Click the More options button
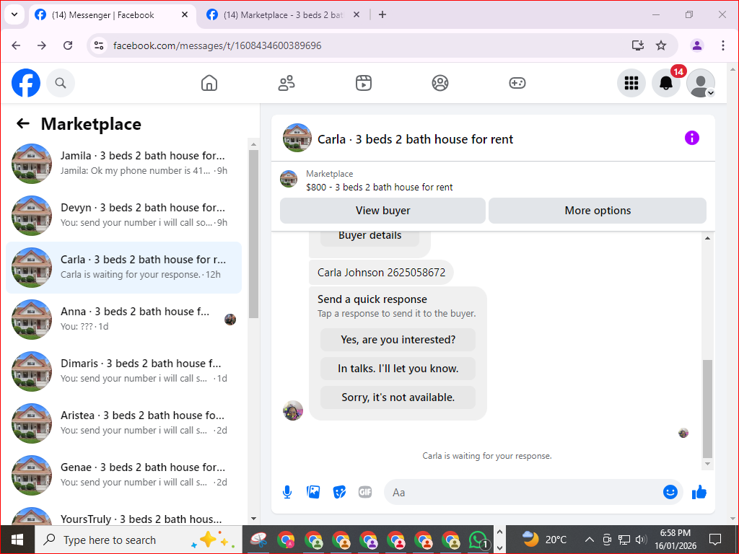739x554 pixels. tap(598, 211)
